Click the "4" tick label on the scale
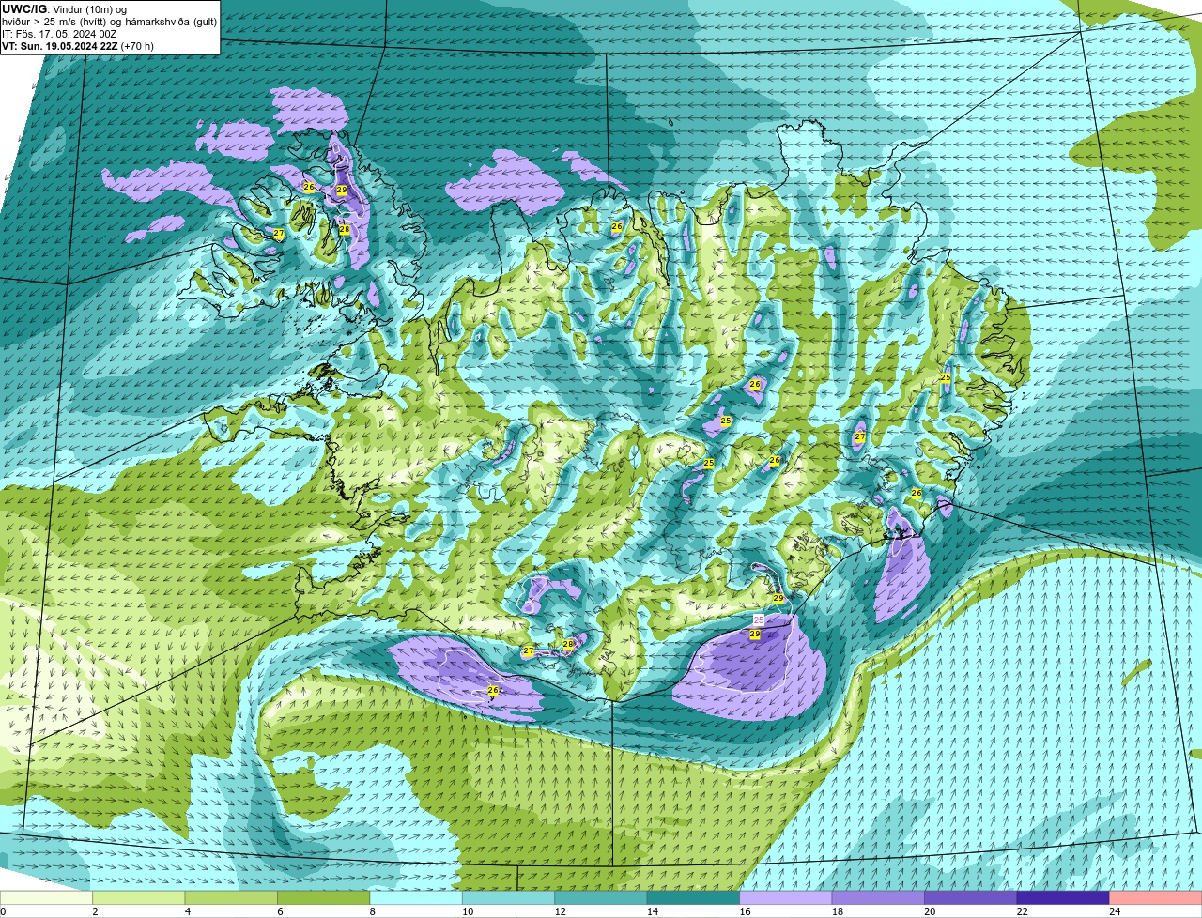Viewport: 1202px width, 918px height. point(187,911)
